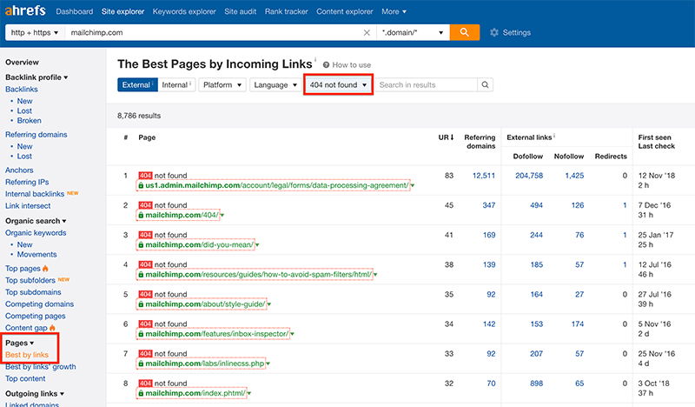Image resolution: width=695 pixels, height=407 pixels.
Task: Open Link intersect in the sidebar
Action: pyautogui.click(x=28, y=206)
